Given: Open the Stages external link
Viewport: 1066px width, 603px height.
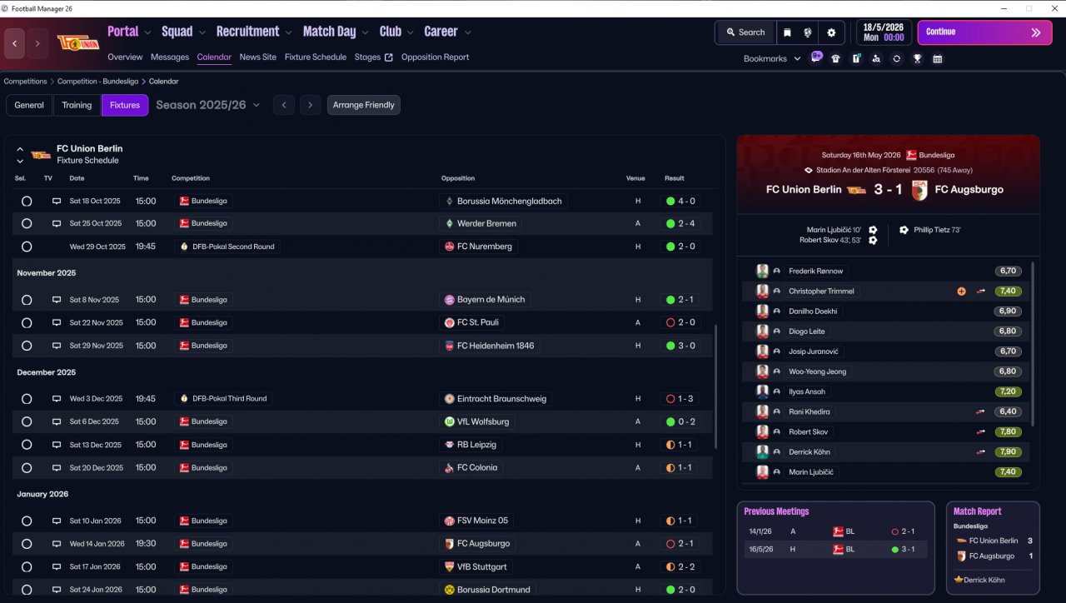Looking at the screenshot, I should coord(374,57).
